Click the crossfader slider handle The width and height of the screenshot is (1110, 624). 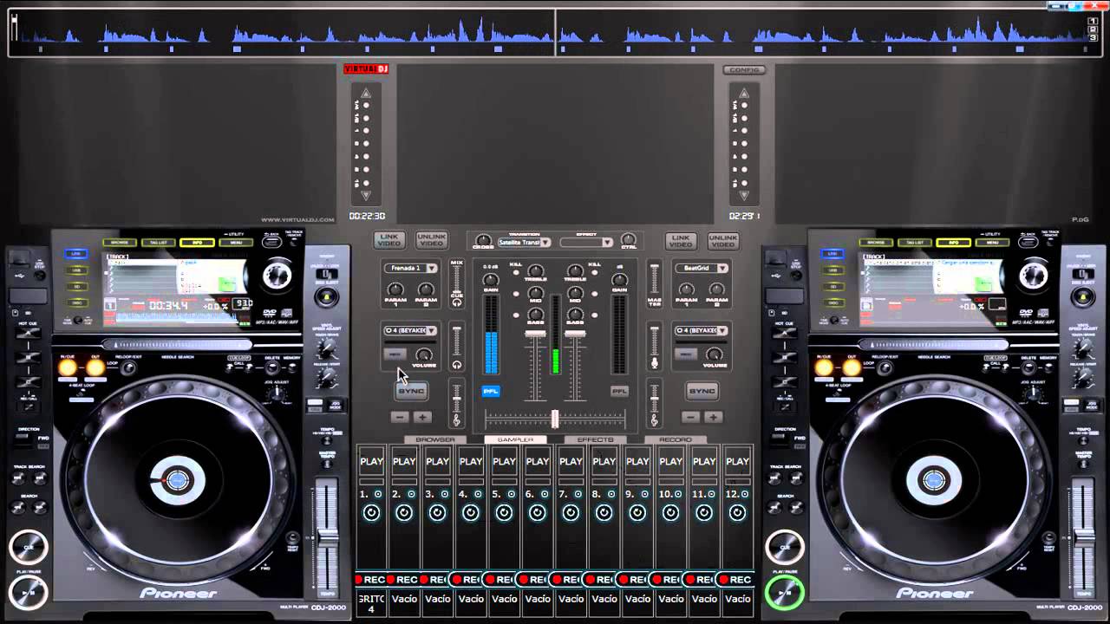pos(555,419)
